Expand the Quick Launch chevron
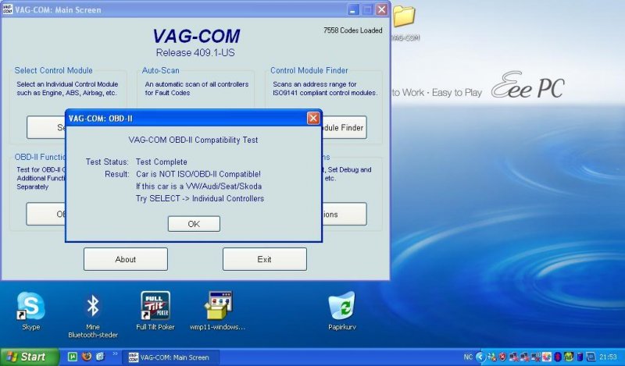Image resolution: width=625 pixels, height=366 pixels. pos(115,355)
